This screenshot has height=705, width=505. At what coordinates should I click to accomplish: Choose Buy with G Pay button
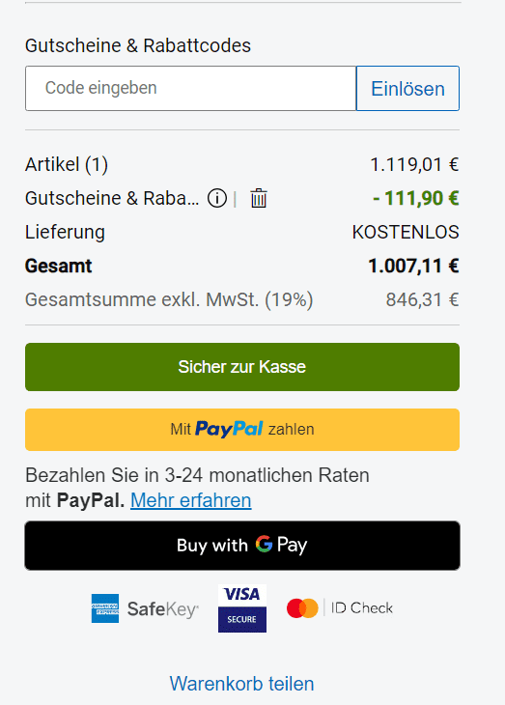click(242, 546)
